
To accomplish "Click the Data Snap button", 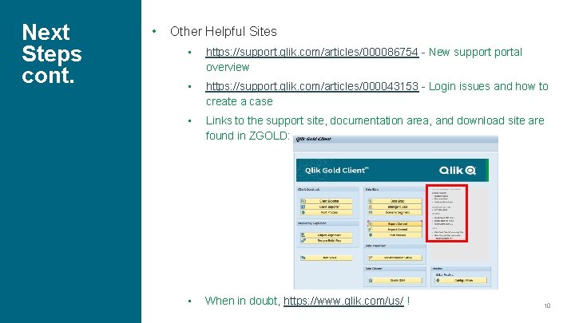I will [x=395, y=201].
